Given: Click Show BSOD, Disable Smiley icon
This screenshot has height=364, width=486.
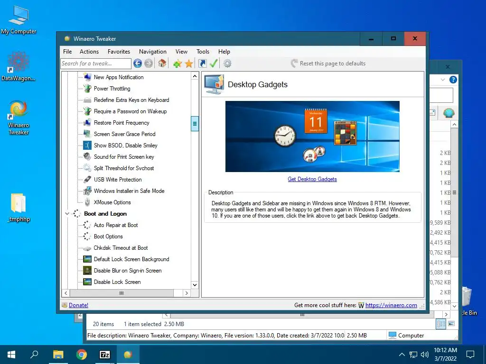Looking at the screenshot, I should point(87,146).
